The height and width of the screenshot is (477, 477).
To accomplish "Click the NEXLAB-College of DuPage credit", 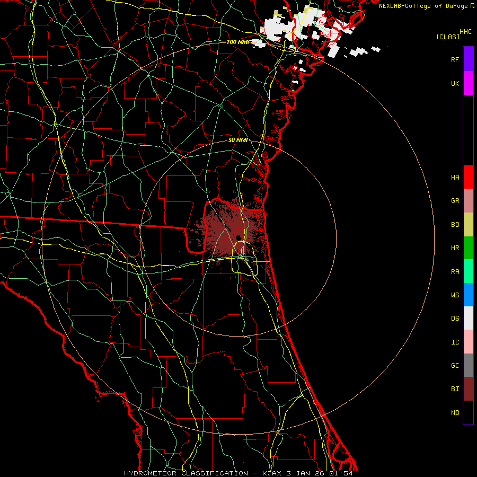I will point(423,6).
